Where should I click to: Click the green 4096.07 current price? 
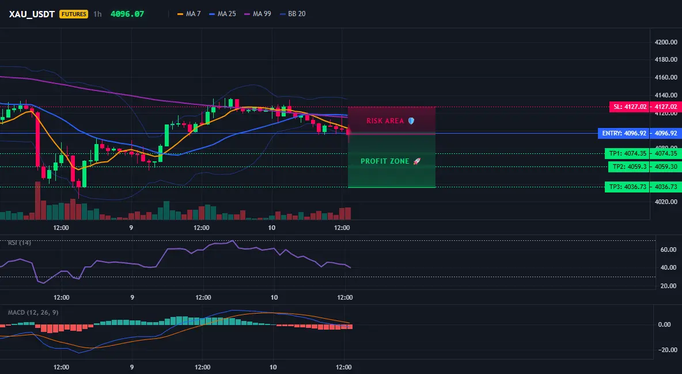tap(127, 14)
